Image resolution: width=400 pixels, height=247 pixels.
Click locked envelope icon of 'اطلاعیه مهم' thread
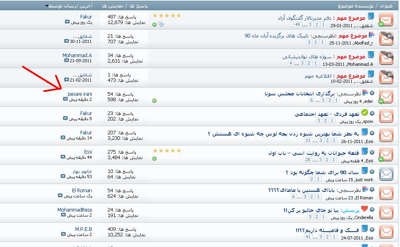(x=386, y=77)
